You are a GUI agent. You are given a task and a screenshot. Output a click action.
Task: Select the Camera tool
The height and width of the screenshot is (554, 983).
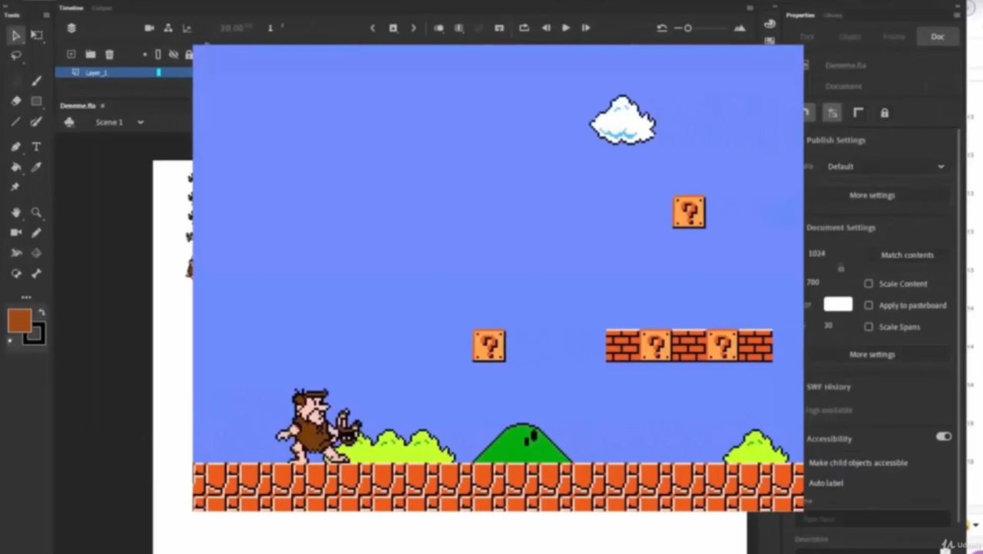[x=15, y=232]
